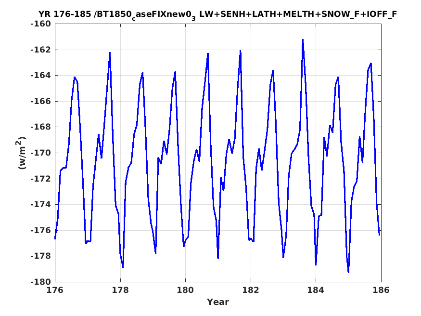The height and width of the screenshot is (316, 421).
Task: Click the y-axis tick label "-178"
Action: (x=41, y=256)
